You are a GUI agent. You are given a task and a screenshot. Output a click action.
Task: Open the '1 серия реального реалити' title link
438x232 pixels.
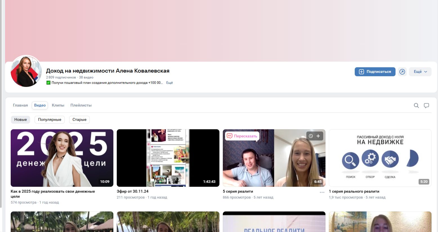coord(354,191)
